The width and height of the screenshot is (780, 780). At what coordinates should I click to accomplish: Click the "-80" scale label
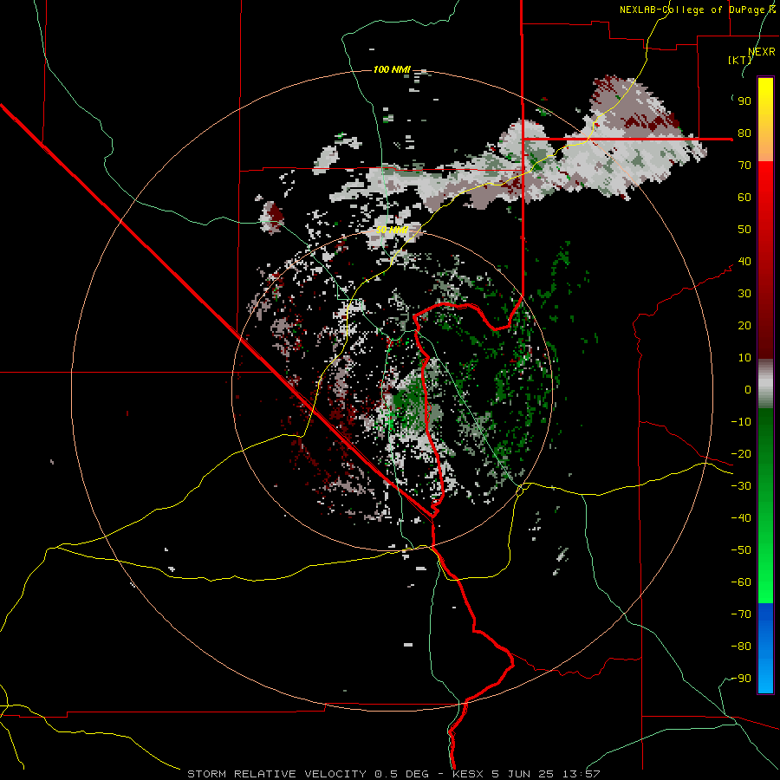[x=741, y=647]
